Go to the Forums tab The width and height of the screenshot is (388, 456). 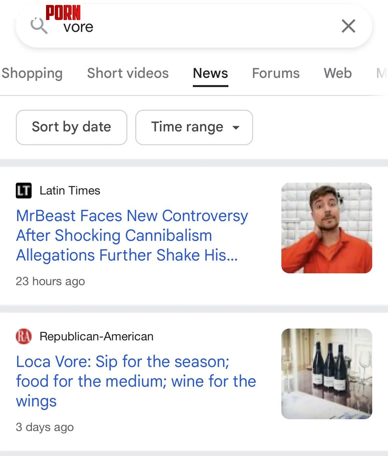pyautogui.click(x=276, y=73)
